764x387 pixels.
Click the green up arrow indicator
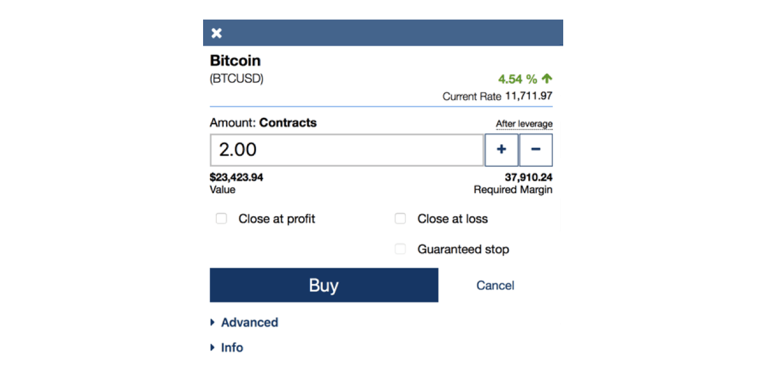547,79
